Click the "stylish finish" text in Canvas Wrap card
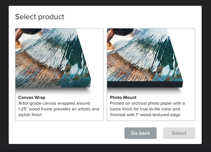 (x=30, y=115)
